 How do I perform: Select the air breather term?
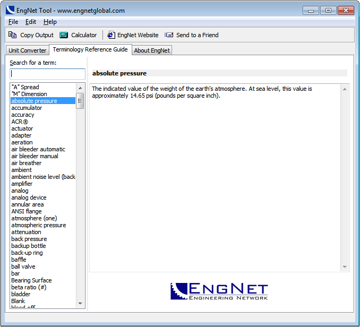point(43,163)
